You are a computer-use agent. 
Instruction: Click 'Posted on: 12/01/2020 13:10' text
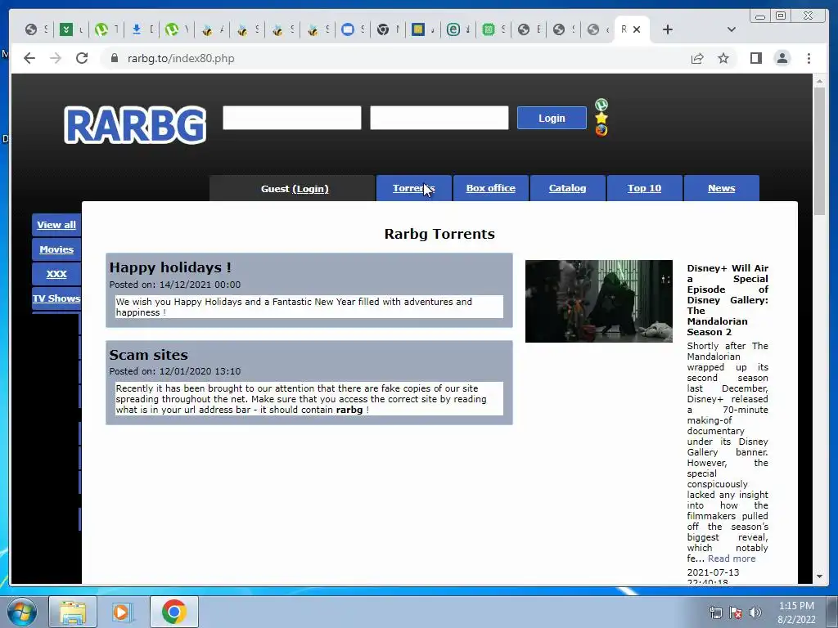click(175, 371)
